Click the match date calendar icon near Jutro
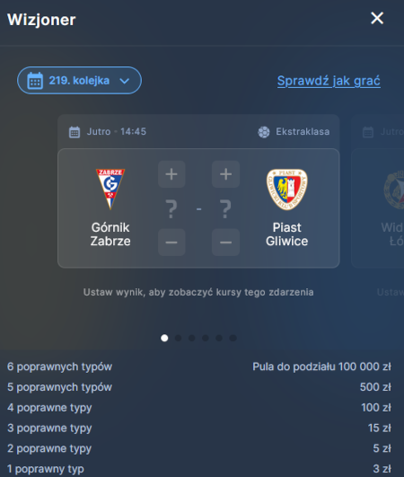Image resolution: width=404 pixels, height=477 pixels. 75,132
